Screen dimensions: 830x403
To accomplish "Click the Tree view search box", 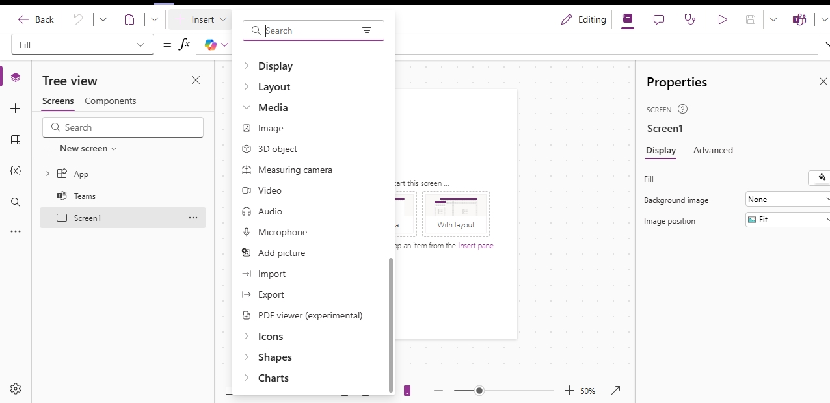I will click(x=123, y=127).
